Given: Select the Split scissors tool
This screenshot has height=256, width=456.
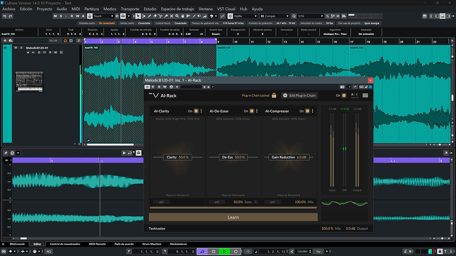Looking at the screenshot, I should 160,16.
